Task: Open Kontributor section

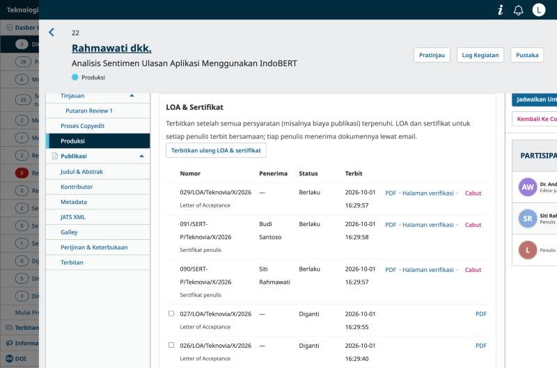Action: click(x=97, y=186)
